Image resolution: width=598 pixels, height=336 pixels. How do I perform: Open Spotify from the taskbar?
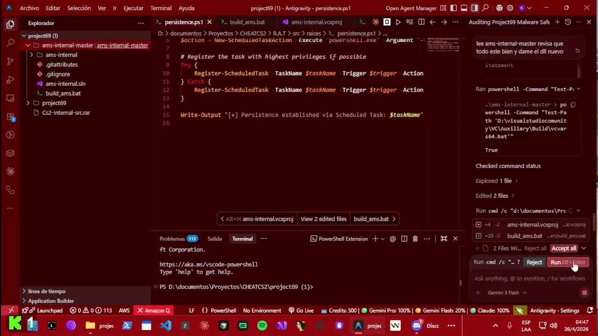262,326
